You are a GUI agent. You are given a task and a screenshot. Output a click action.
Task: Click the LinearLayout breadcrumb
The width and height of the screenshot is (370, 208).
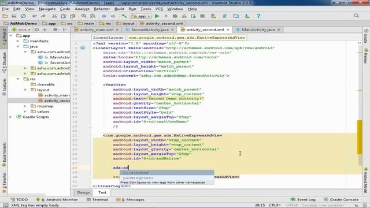pyautogui.click(x=108, y=38)
